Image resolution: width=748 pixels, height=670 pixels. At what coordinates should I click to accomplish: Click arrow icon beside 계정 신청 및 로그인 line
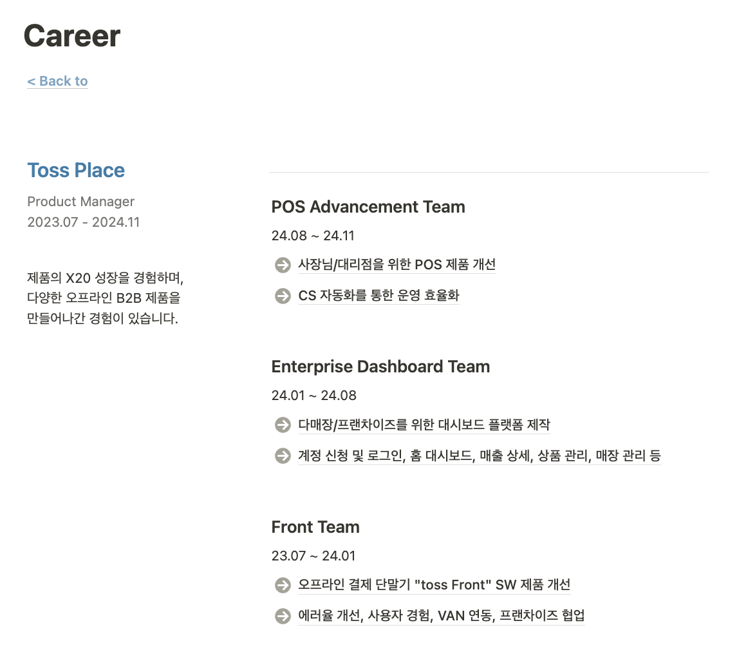[x=283, y=456]
